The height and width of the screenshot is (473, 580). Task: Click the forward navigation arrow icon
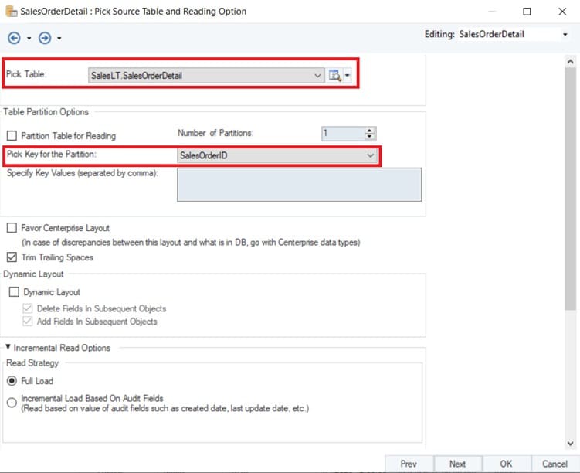45,38
